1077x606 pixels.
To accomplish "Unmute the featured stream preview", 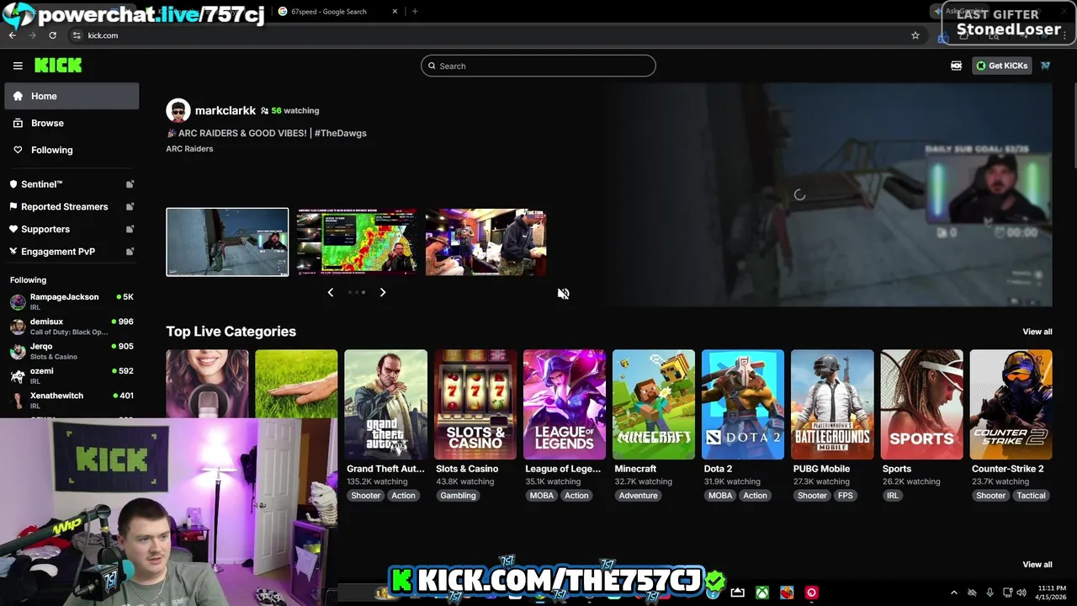I will pos(563,294).
